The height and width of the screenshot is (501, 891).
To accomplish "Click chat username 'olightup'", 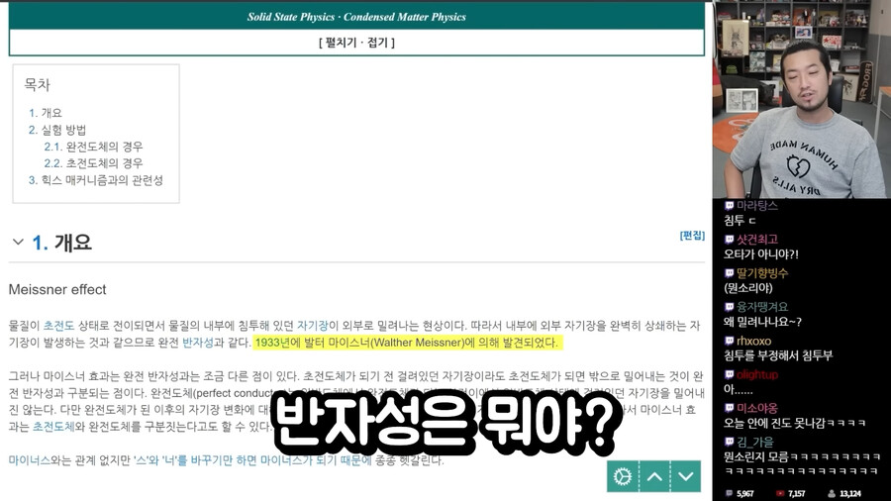I will (x=757, y=374).
